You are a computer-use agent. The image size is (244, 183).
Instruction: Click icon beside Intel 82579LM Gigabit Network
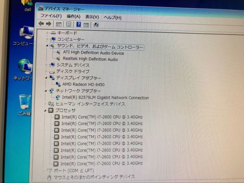(x=58, y=97)
